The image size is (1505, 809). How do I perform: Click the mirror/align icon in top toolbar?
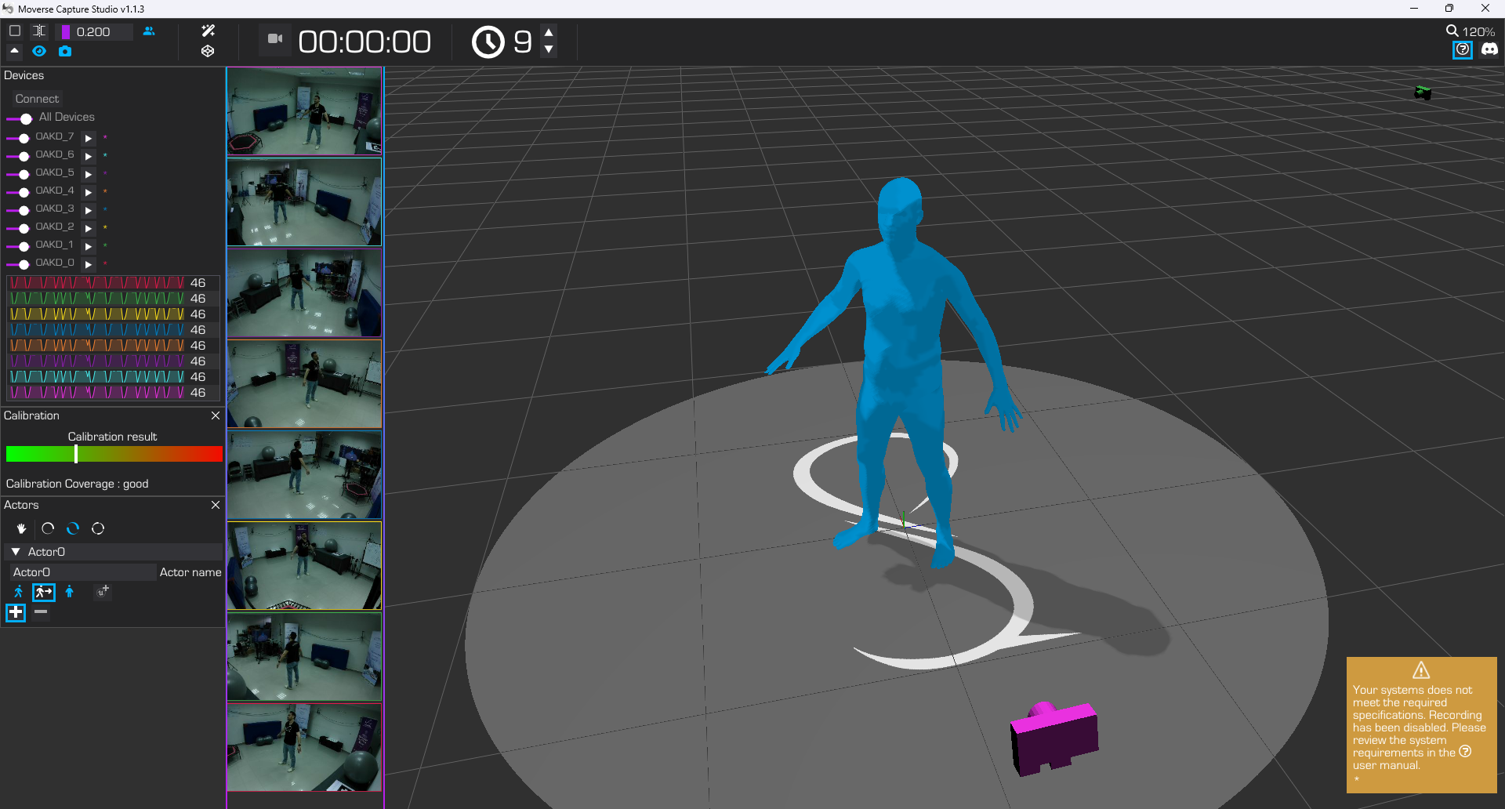click(x=39, y=31)
